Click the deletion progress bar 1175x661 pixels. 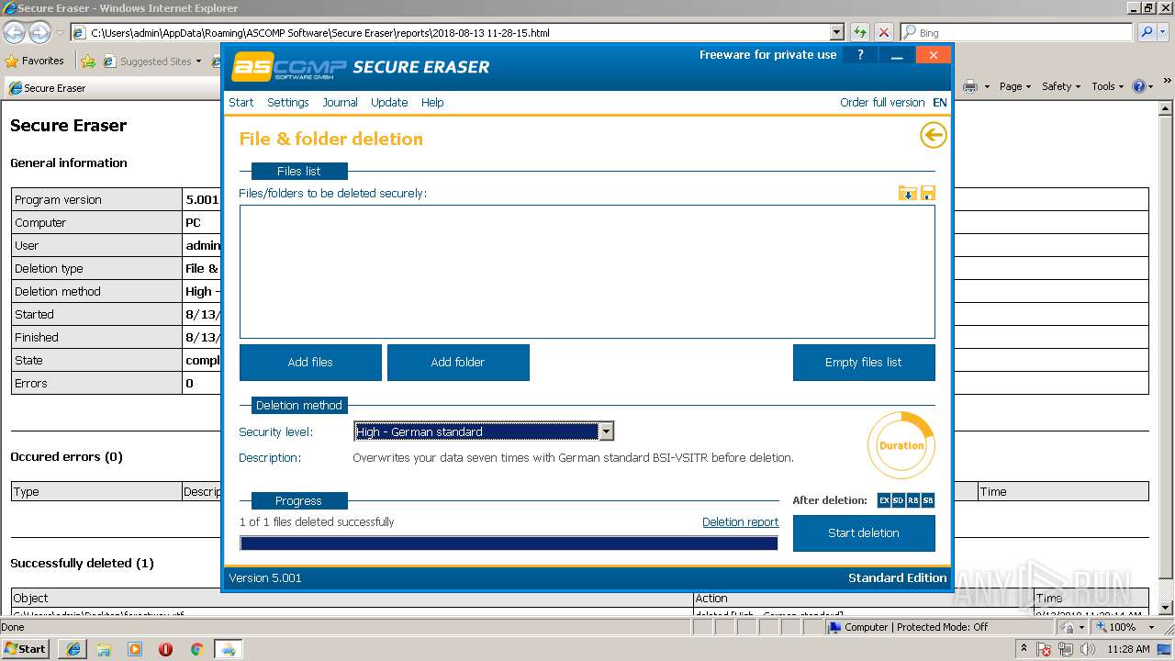pos(509,543)
